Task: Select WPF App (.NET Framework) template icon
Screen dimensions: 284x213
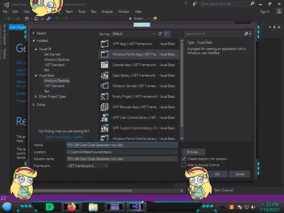Action: click(x=105, y=44)
